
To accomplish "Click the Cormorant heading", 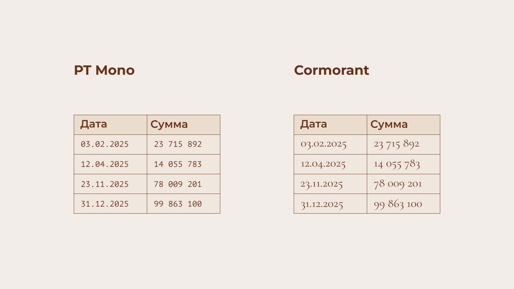I will (x=331, y=70).
